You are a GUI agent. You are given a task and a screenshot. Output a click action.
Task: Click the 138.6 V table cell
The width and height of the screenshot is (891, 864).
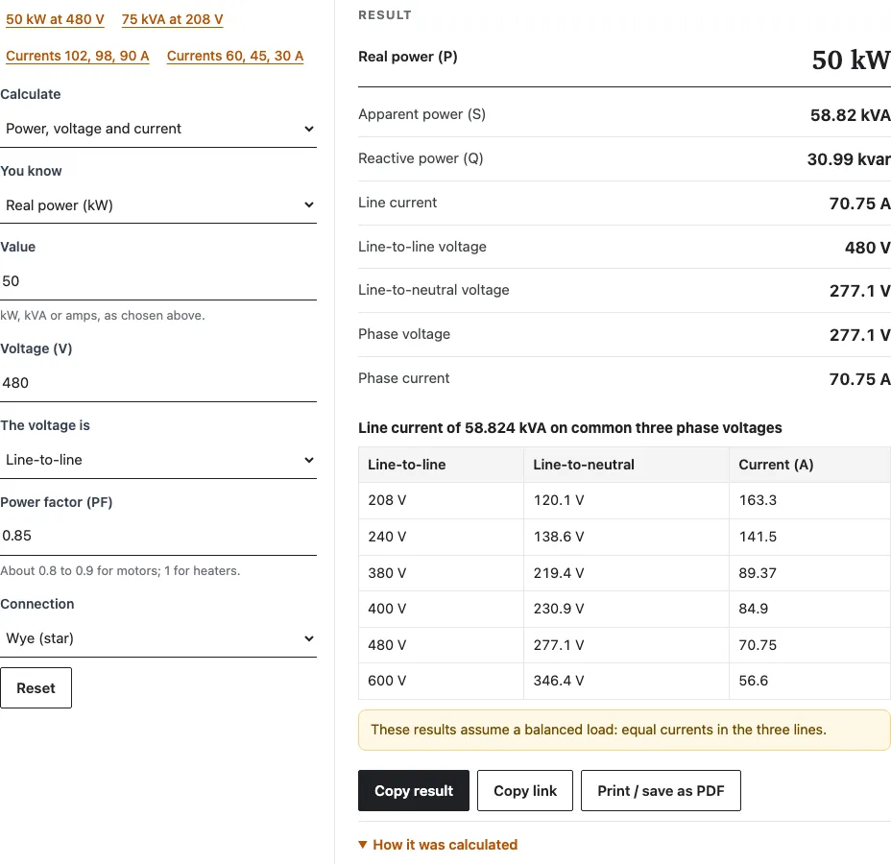point(626,537)
